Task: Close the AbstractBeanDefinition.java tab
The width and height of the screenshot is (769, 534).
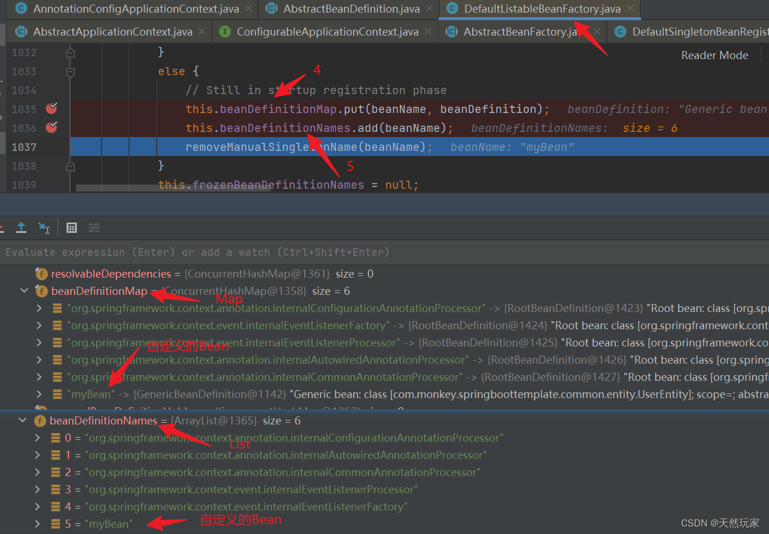Action: tap(429, 9)
